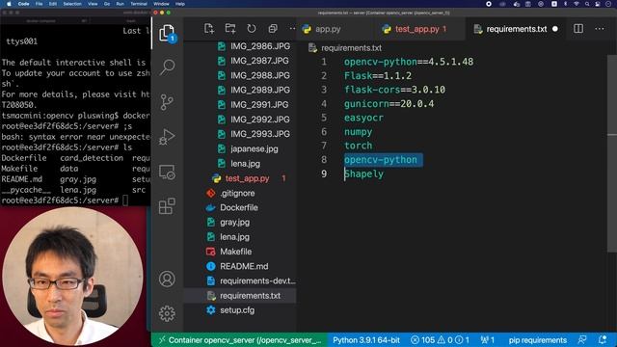
Task: Create a new folder in explorer
Action: [230, 29]
